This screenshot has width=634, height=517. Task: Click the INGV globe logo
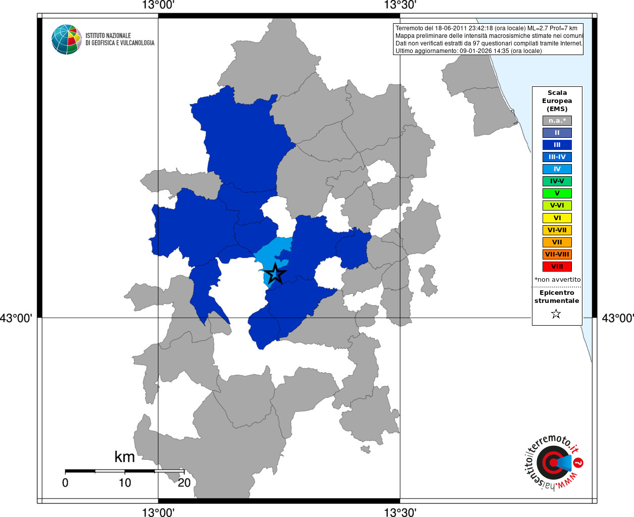point(67,39)
